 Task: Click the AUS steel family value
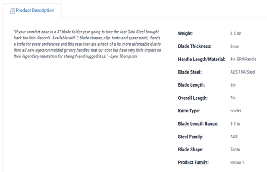click(x=234, y=137)
